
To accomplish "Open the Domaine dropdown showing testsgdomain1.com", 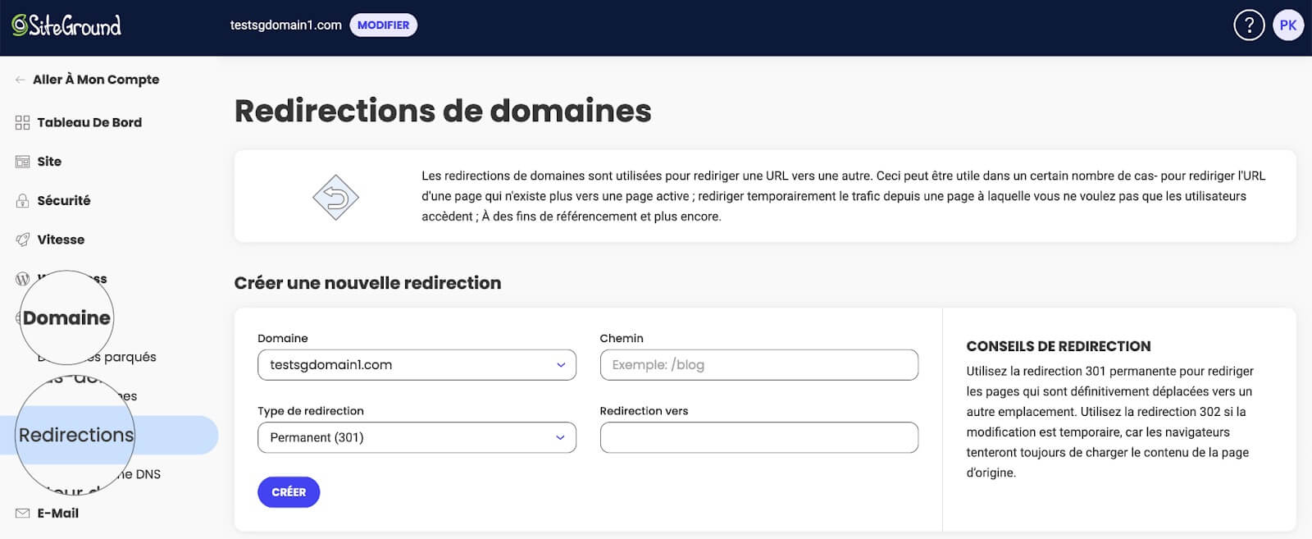I will click(417, 365).
